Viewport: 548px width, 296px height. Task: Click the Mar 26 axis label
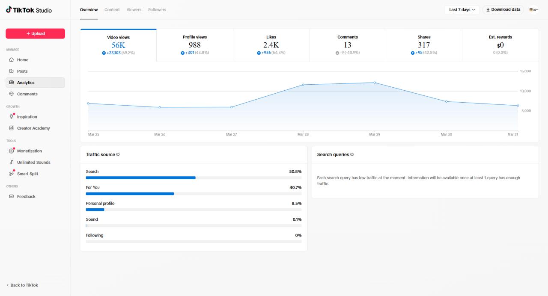[160, 134]
